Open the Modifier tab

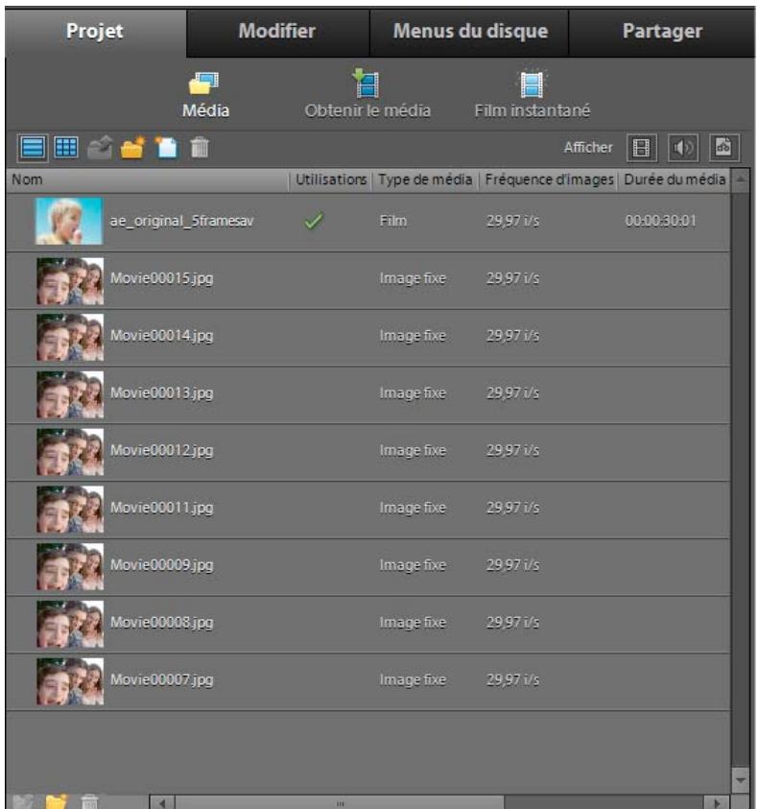[277, 32]
